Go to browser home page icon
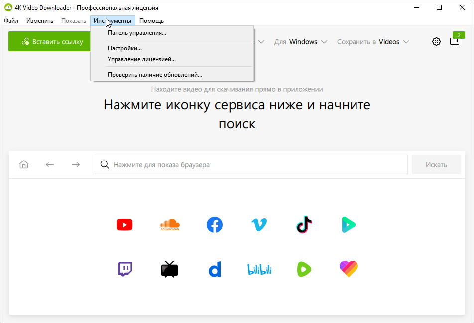Image resolution: width=474 pixels, height=323 pixels. pyautogui.click(x=24, y=164)
